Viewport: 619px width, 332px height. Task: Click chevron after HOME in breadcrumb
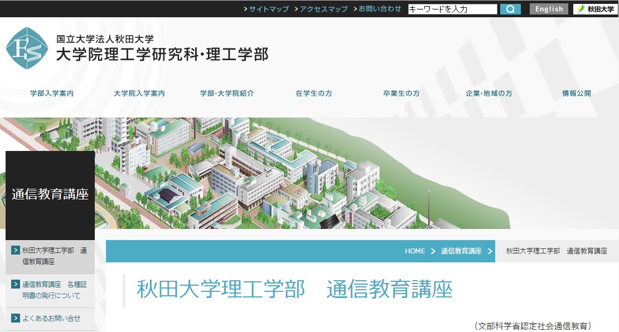(433, 251)
